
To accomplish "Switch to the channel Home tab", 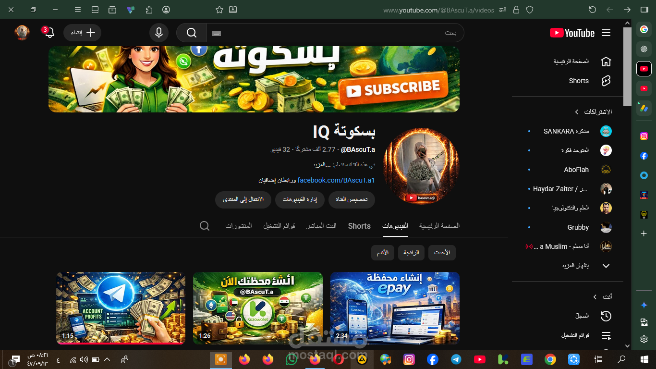I will tap(439, 226).
